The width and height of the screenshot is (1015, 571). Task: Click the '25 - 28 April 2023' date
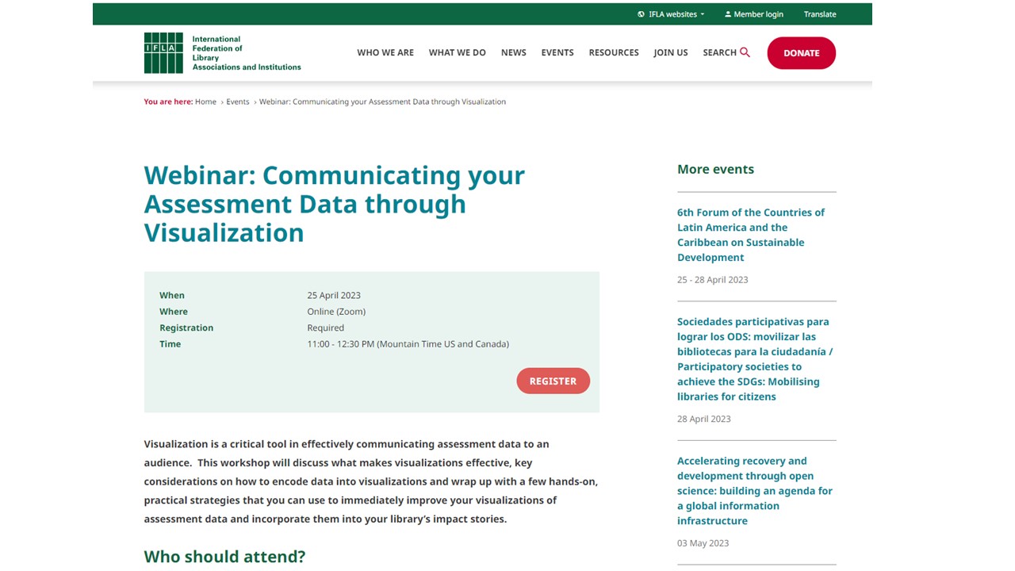tap(713, 279)
